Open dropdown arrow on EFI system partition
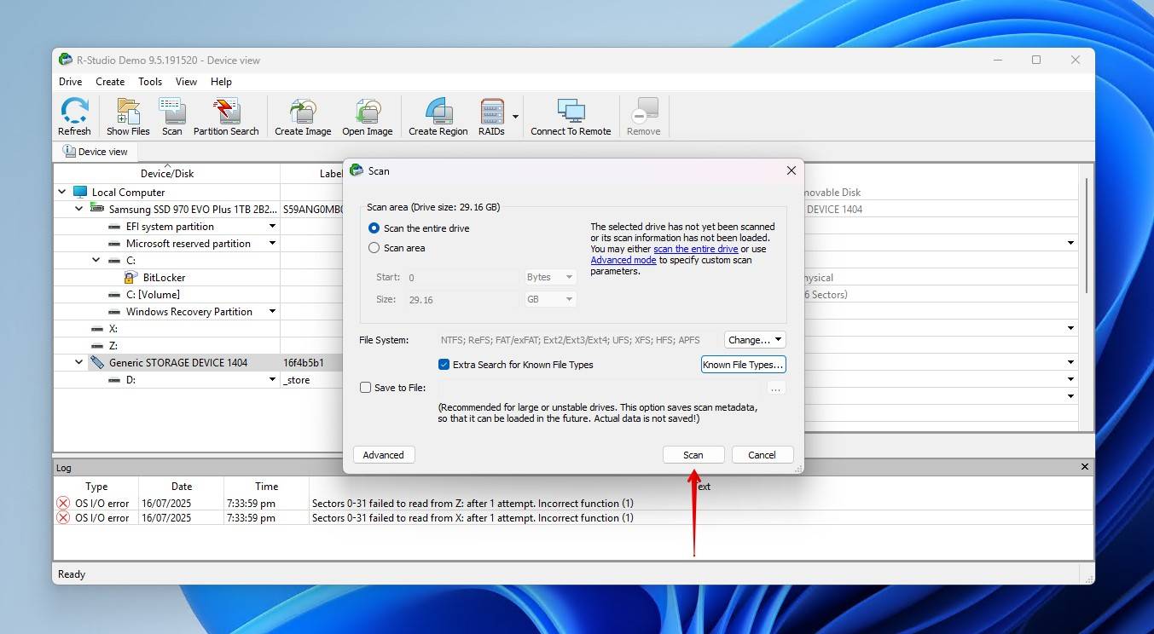 (273, 226)
